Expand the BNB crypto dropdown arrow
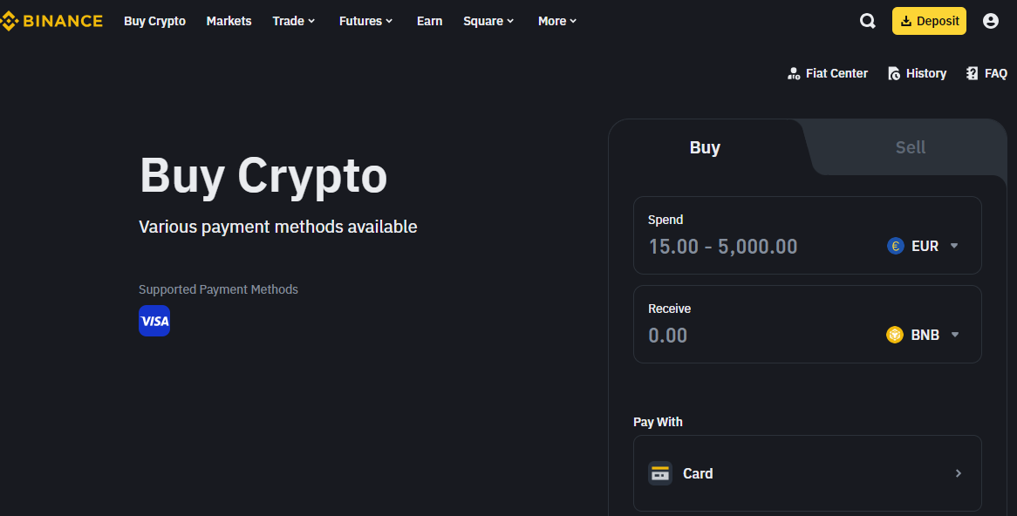This screenshot has width=1017, height=516. (955, 335)
